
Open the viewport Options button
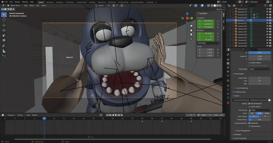[x=220, y=9]
